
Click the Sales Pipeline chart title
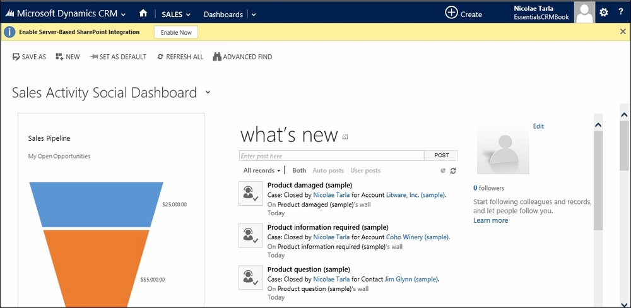49,138
